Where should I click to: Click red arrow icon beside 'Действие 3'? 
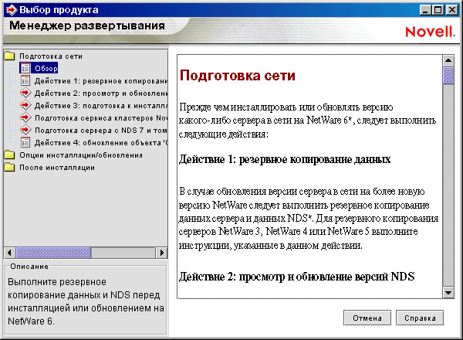click(25, 105)
